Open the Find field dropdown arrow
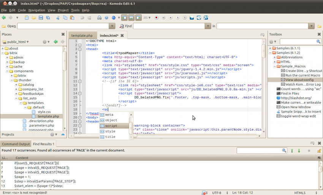Screen dimensions: 323x195 pyautogui.click(x=208, y=26)
